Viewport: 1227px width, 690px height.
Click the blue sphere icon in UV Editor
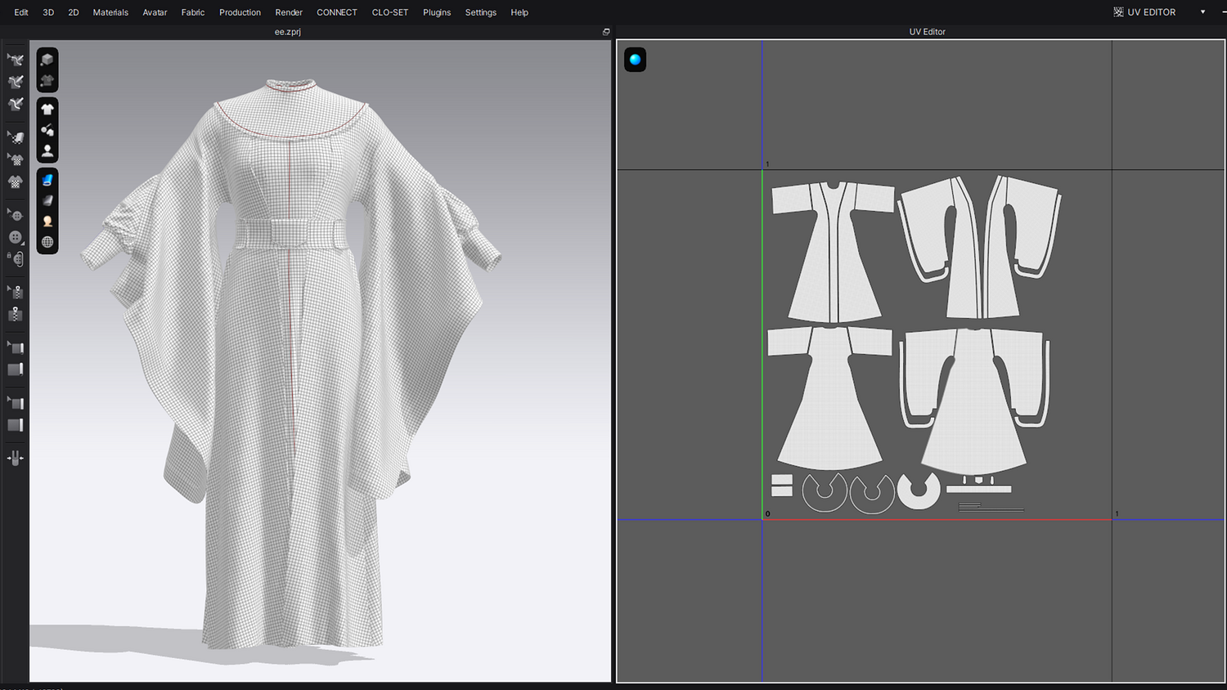tap(635, 60)
